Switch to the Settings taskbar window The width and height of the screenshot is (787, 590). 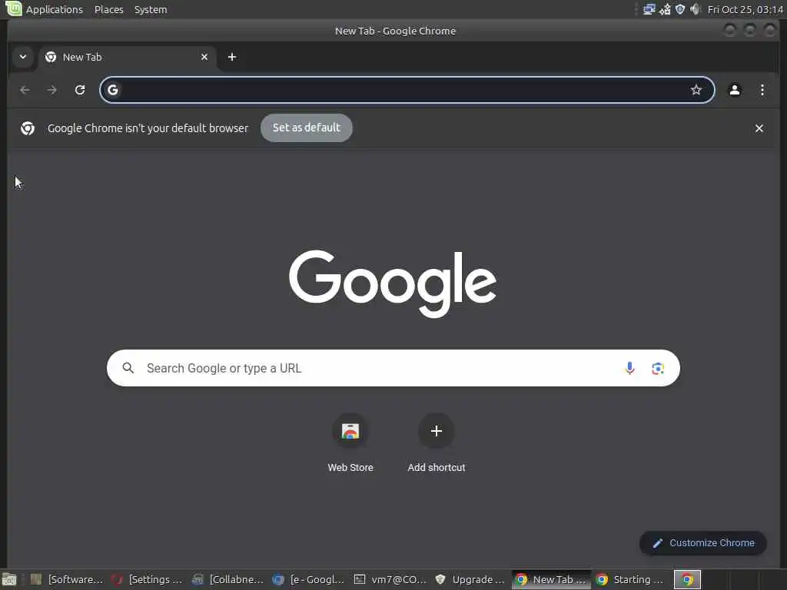click(147, 580)
